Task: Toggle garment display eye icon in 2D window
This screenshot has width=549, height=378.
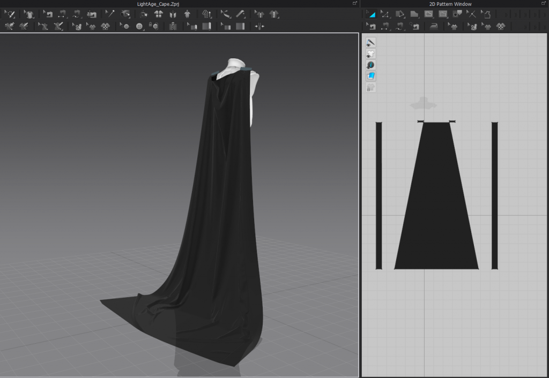Action: [370, 54]
